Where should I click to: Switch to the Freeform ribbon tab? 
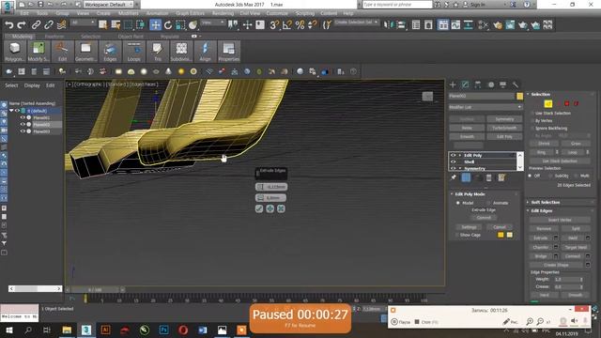click(x=54, y=37)
